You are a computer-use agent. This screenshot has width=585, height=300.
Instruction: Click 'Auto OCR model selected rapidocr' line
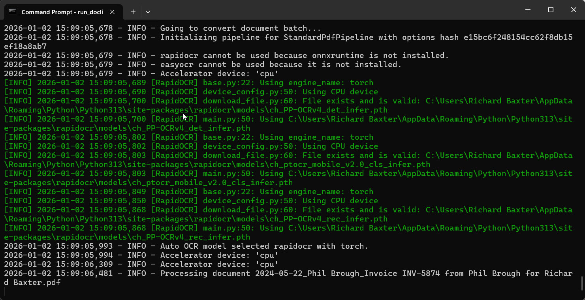click(x=186, y=246)
